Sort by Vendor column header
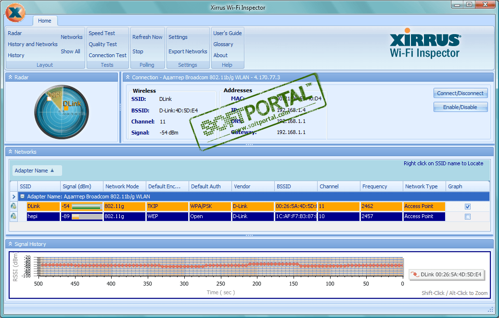Viewport: 499px width, 318px height. tap(253, 186)
